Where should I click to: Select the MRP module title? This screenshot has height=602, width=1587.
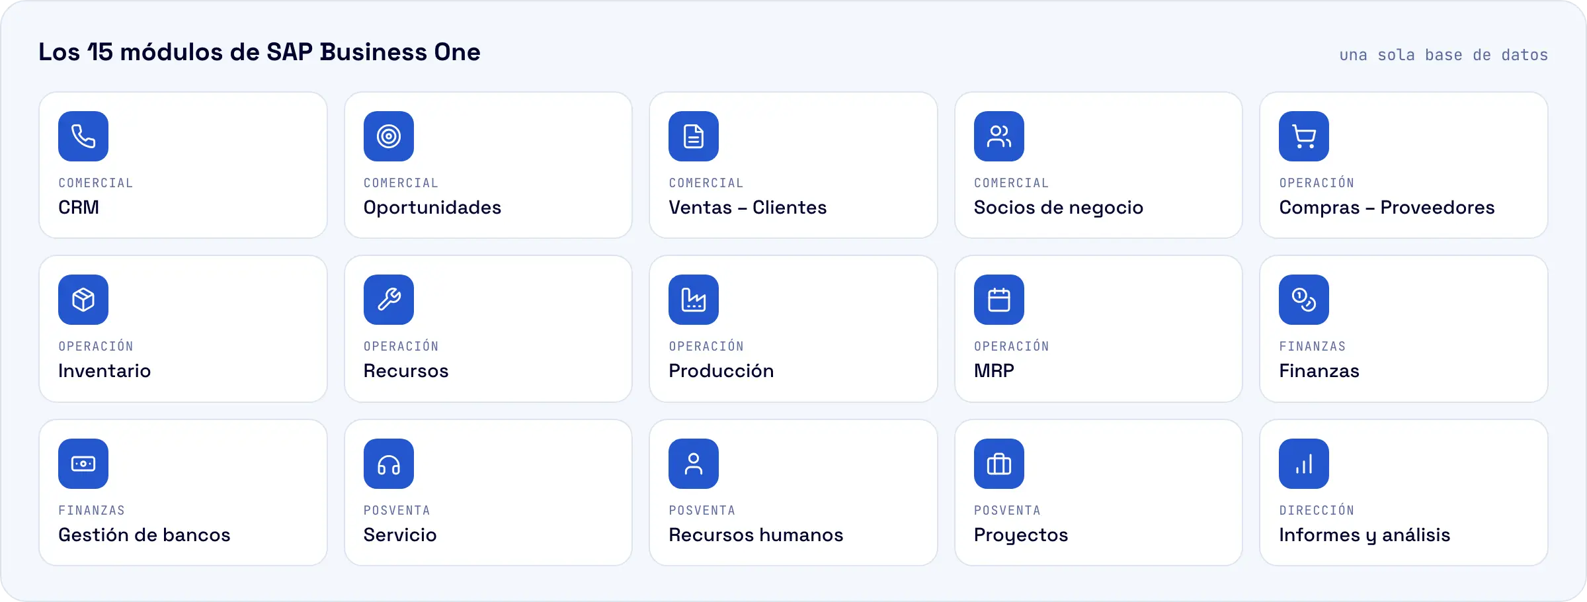point(994,370)
